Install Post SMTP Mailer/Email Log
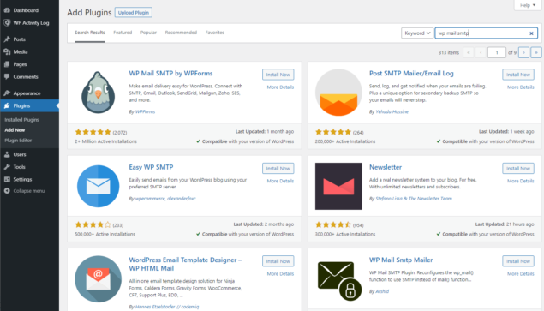The image size is (544, 311). [518, 75]
